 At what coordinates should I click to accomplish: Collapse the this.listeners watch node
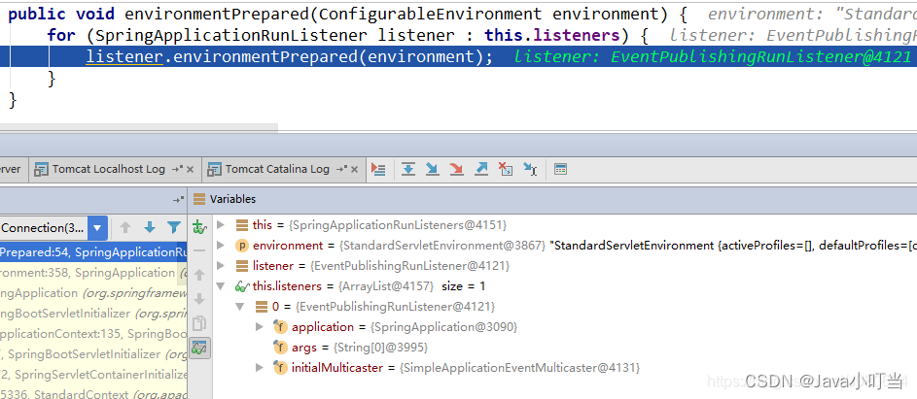click(x=221, y=286)
